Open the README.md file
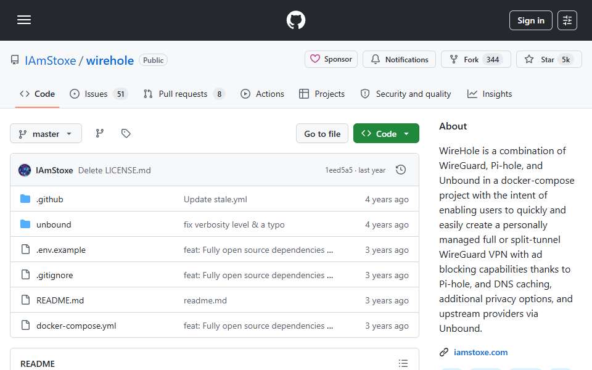 60,300
